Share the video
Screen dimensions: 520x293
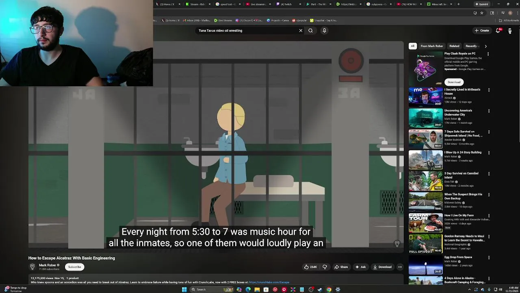[341, 267]
